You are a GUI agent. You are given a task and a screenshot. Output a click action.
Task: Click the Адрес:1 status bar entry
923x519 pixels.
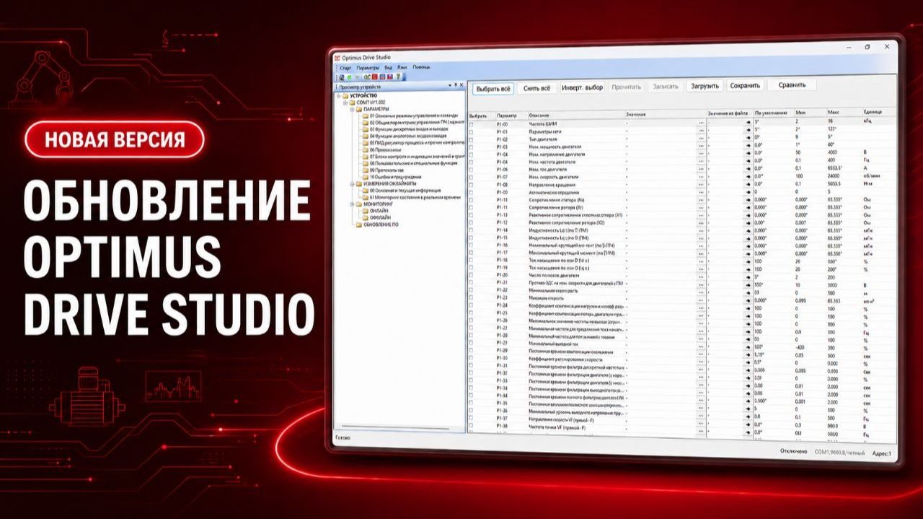pyautogui.click(x=881, y=454)
